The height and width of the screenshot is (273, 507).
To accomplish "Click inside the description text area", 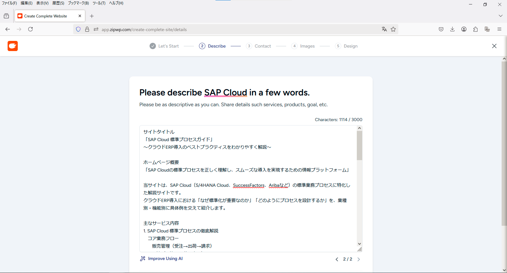I will pyautogui.click(x=248, y=189).
